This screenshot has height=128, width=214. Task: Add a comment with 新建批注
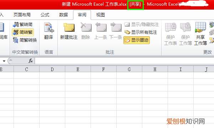coord(69,31)
